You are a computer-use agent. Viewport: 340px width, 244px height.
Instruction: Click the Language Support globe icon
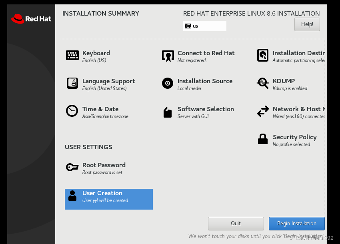[72, 84]
